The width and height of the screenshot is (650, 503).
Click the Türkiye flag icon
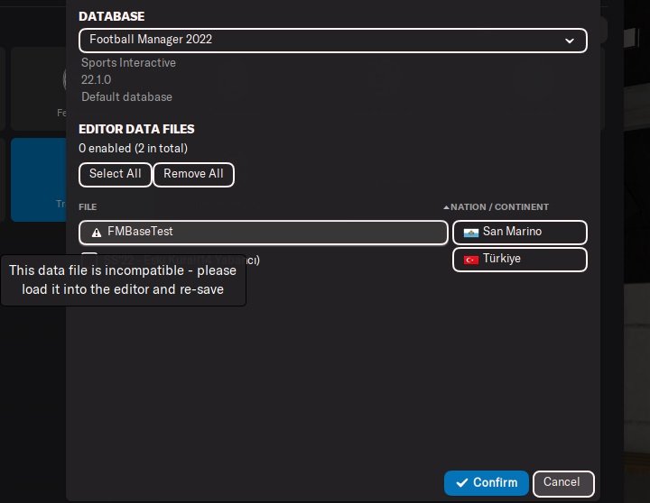pos(471,260)
